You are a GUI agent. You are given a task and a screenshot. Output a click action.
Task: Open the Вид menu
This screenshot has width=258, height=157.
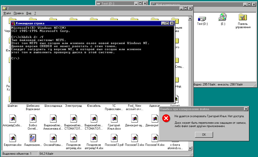(29, 13)
